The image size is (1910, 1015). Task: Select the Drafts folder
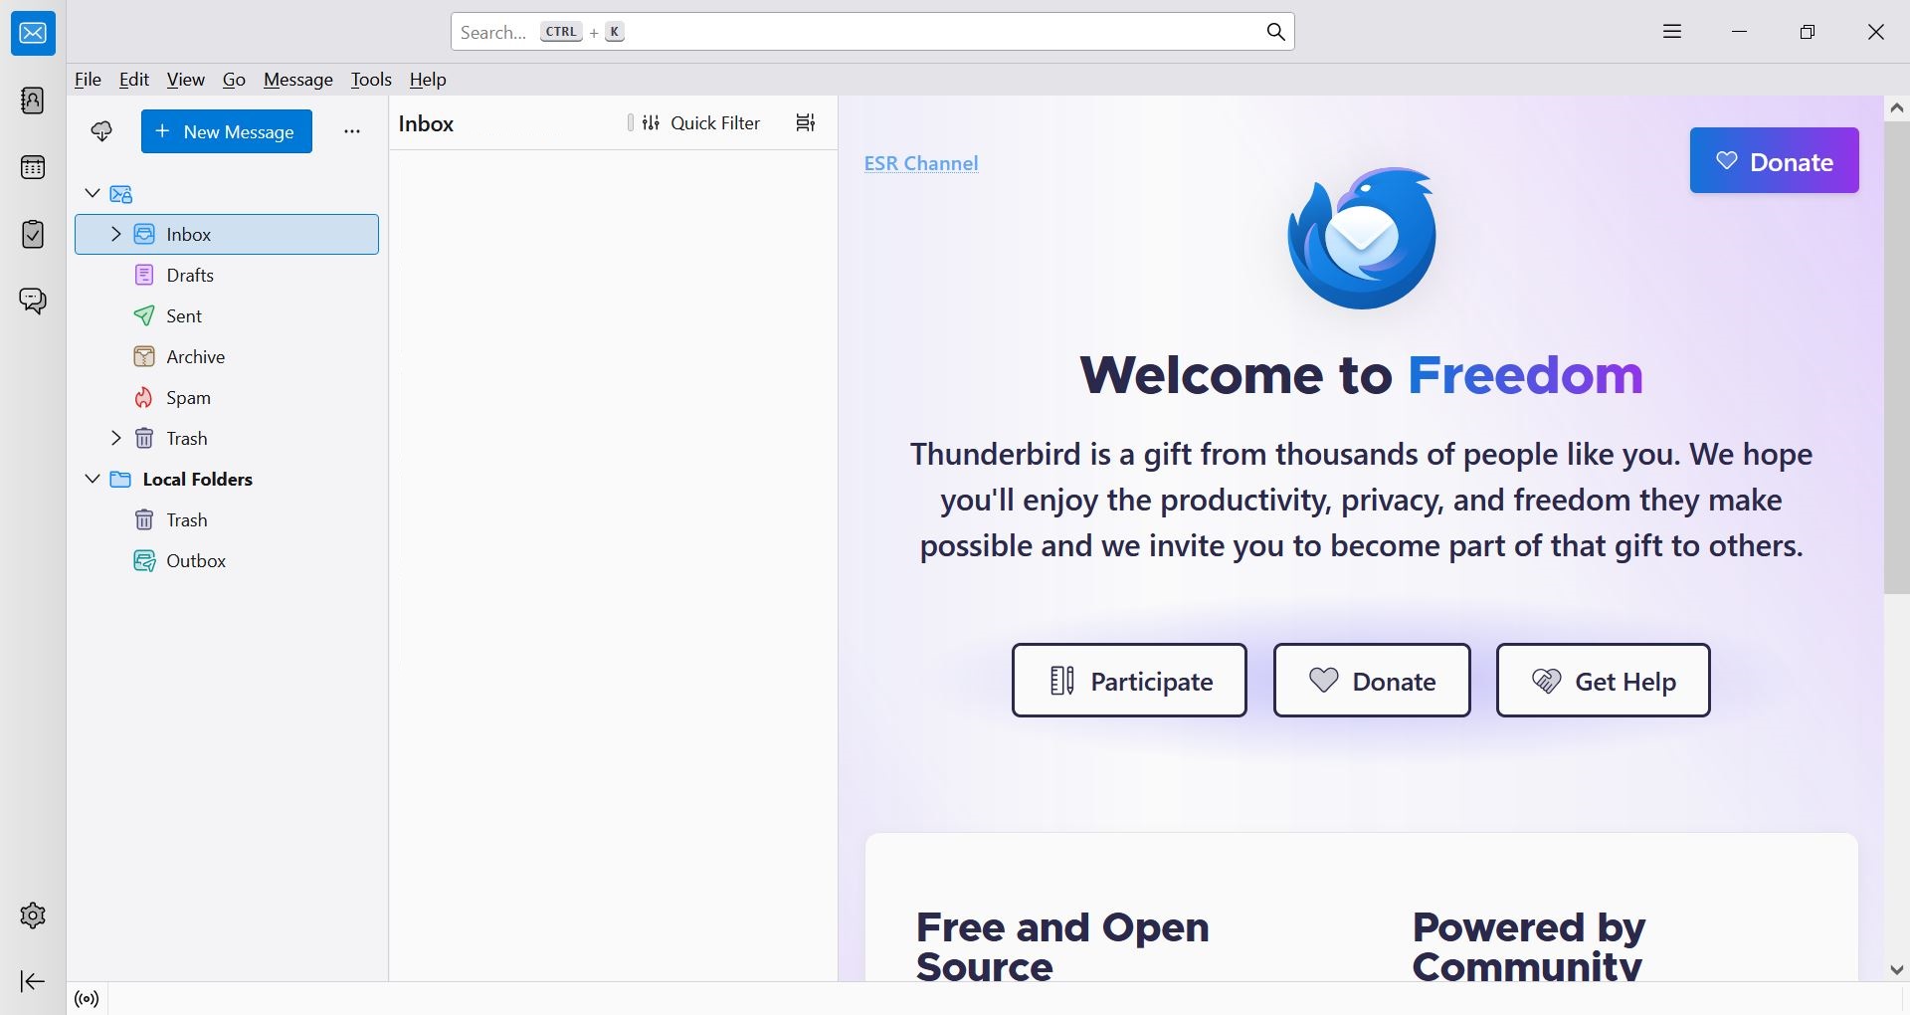227,275
